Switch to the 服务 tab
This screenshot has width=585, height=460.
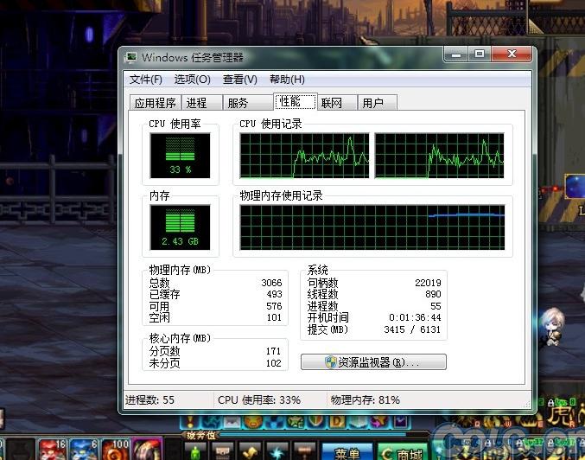[x=248, y=103]
